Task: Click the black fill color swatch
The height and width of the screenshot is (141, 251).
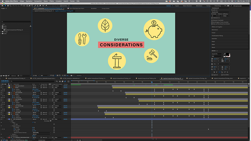Action: [227, 54]
